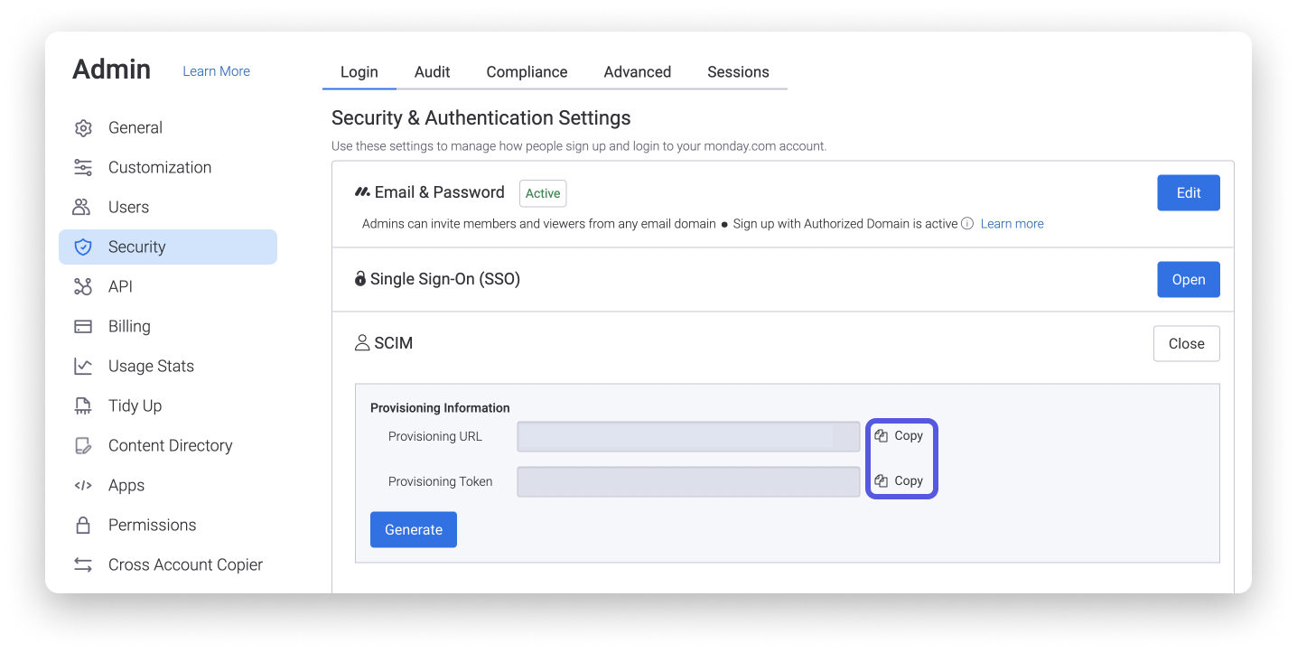Click the Generate button for SCIM provisioning
The height and width of the screenshot is (652, 1297).
413,529
